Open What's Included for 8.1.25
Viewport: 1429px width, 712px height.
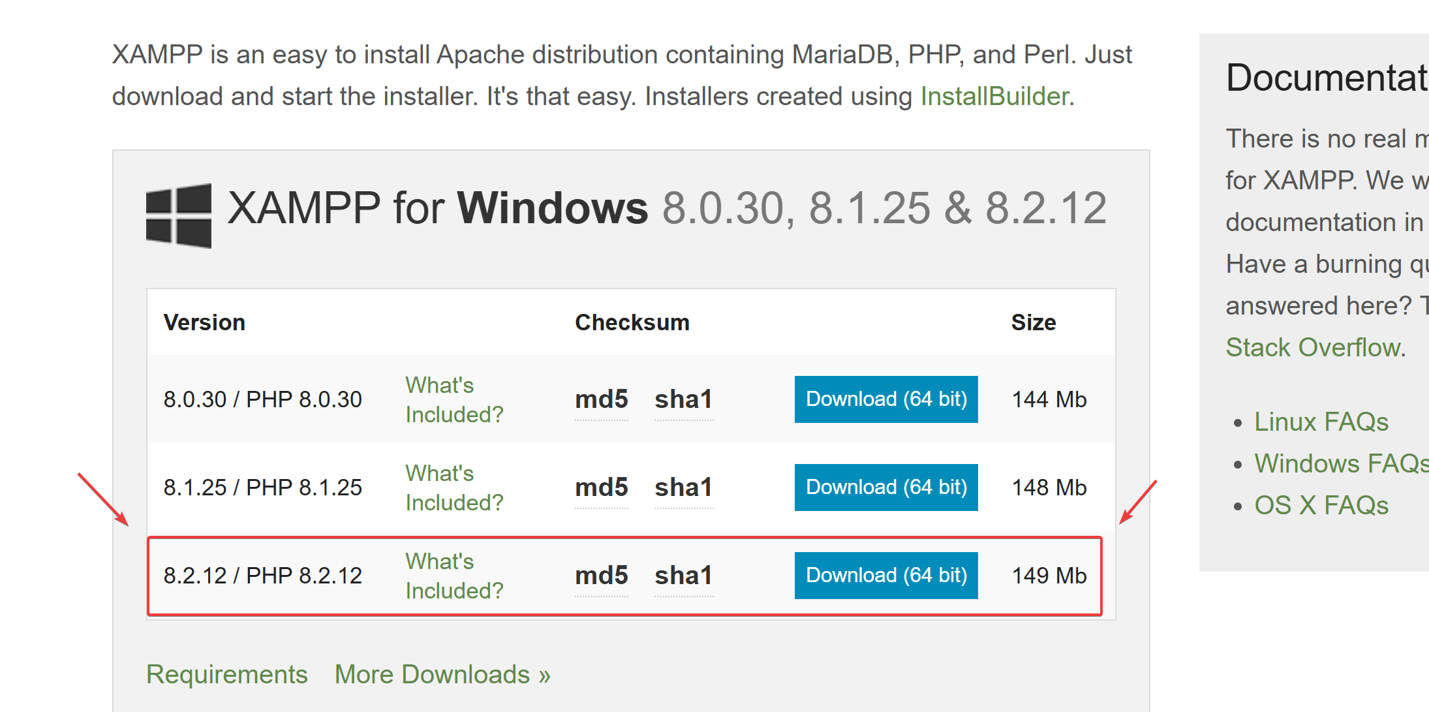tap(453, 488)
